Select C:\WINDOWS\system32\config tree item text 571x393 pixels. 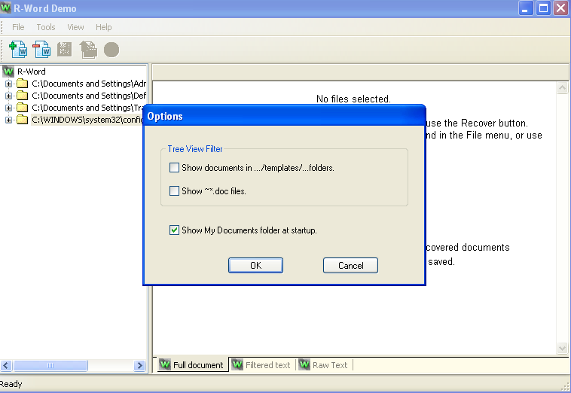(88, 120)
